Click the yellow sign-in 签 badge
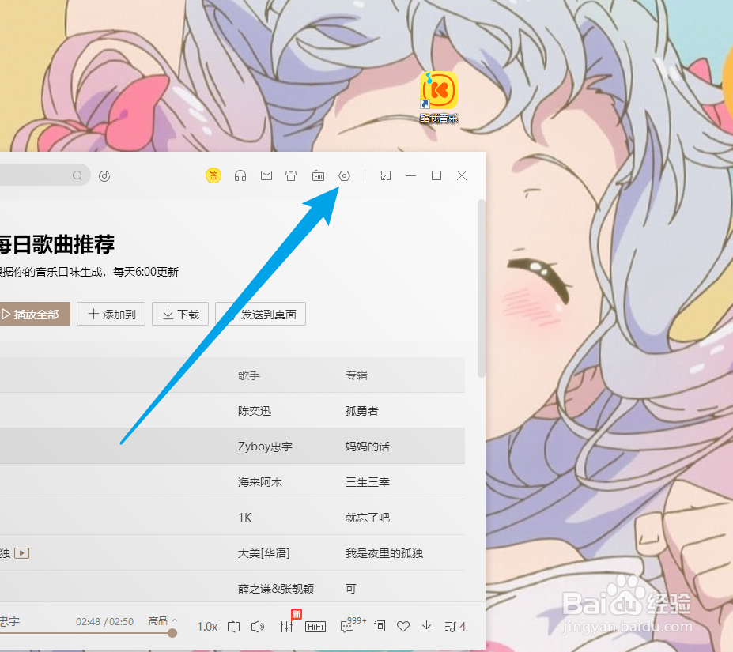This screenshot has height=652, width=733. coord(213,175)
